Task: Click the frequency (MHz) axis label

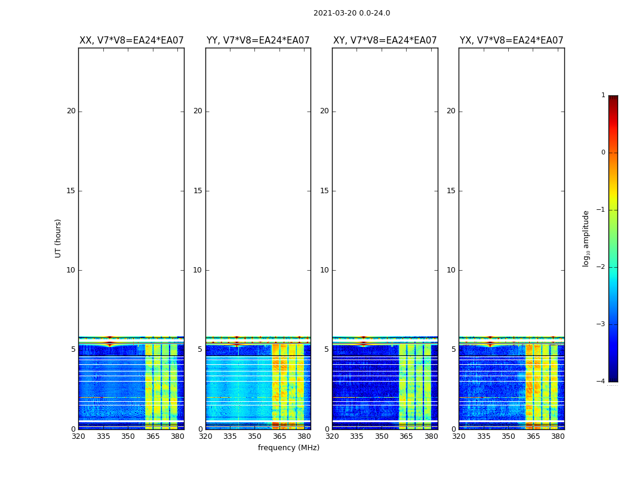Action: (x=288, y=447)
